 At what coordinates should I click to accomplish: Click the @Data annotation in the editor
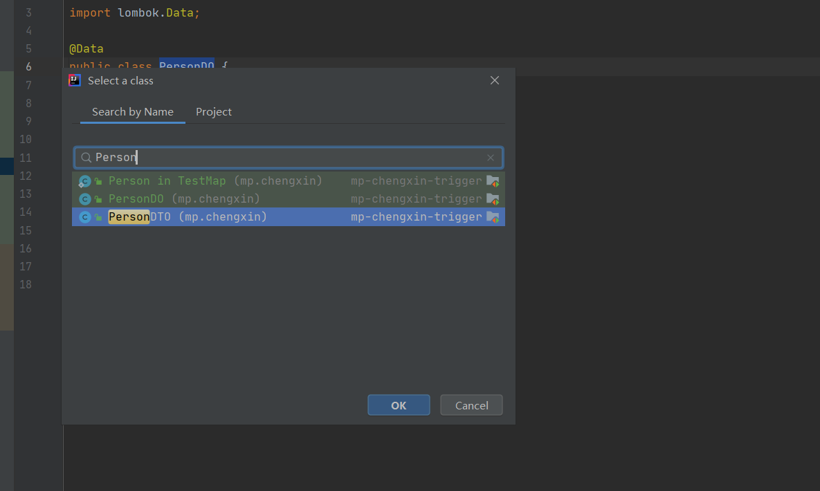[86, 48]
